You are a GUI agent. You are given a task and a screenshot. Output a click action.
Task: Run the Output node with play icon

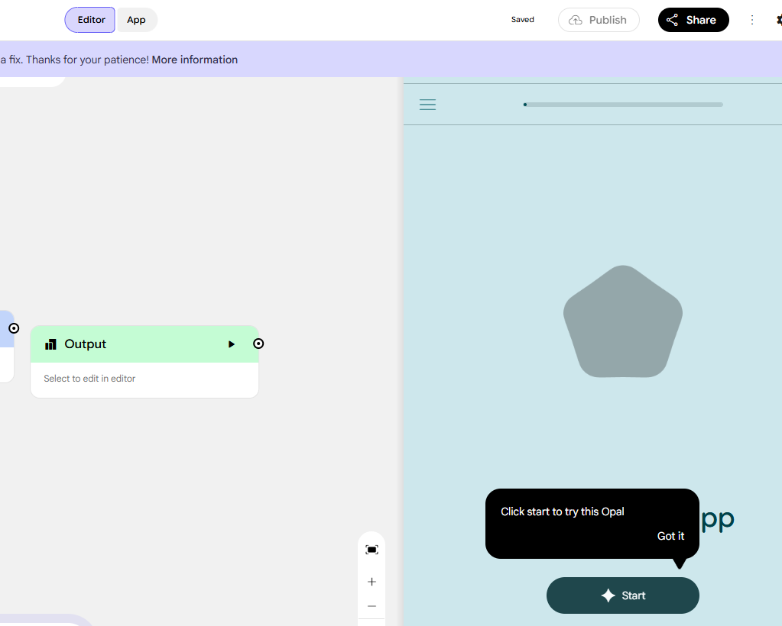click(x=232, y=344)
